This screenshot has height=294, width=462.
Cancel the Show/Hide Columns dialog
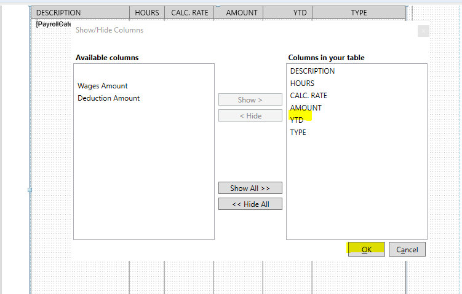click(407, 249)
